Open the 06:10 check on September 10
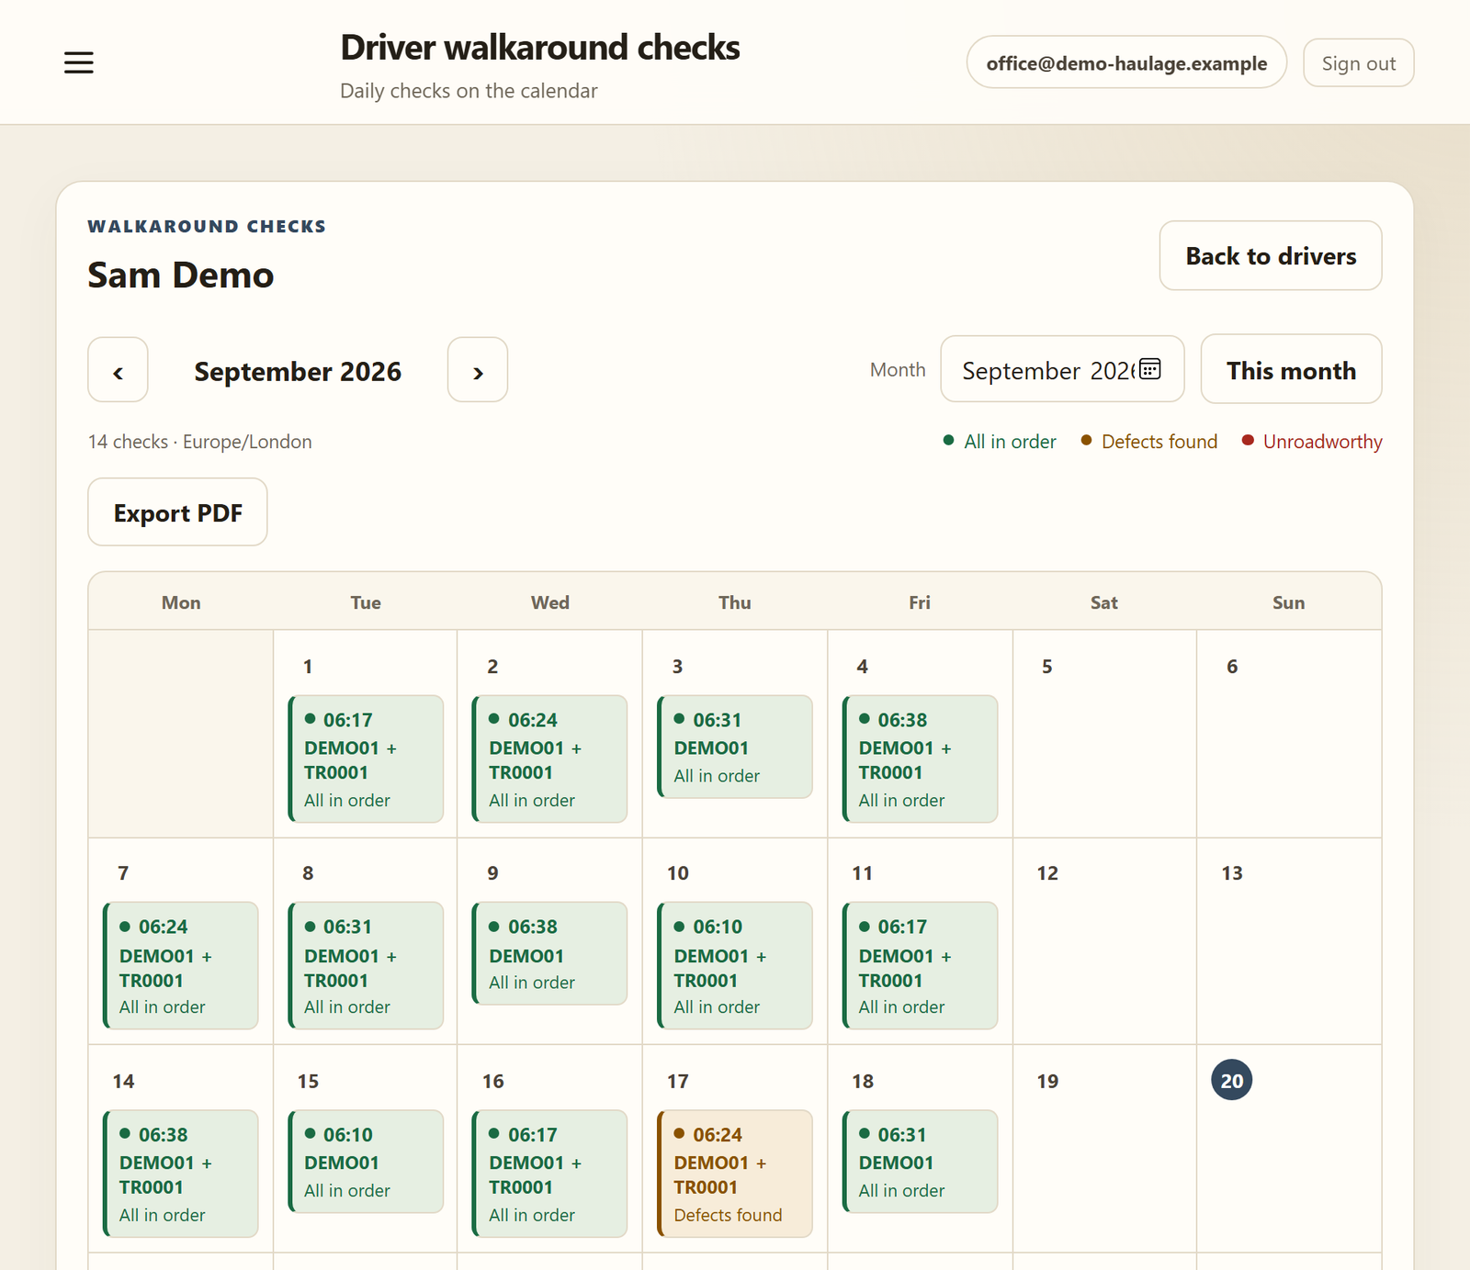 (x=735, y=965)
